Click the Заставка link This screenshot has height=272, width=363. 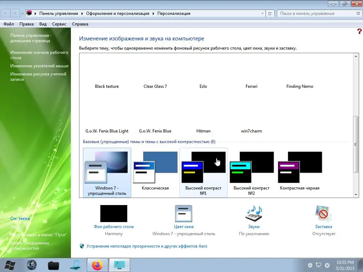click(x=323, y=227)
